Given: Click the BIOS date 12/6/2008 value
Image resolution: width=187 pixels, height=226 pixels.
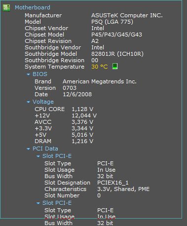Looking at the screenshot, I should click(77, 94).
